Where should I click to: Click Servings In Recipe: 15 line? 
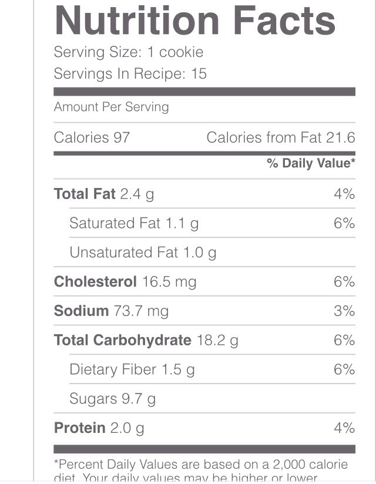point(130,73)
